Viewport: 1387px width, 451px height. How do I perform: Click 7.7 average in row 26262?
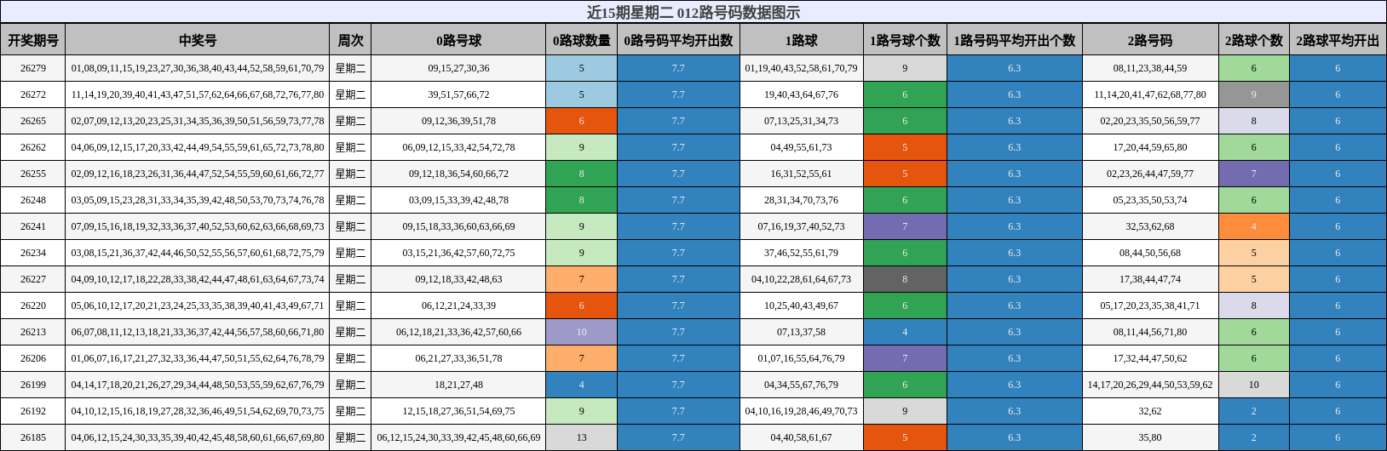(678, 147)
